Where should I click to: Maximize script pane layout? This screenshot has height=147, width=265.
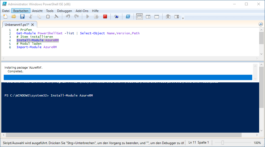156,16
